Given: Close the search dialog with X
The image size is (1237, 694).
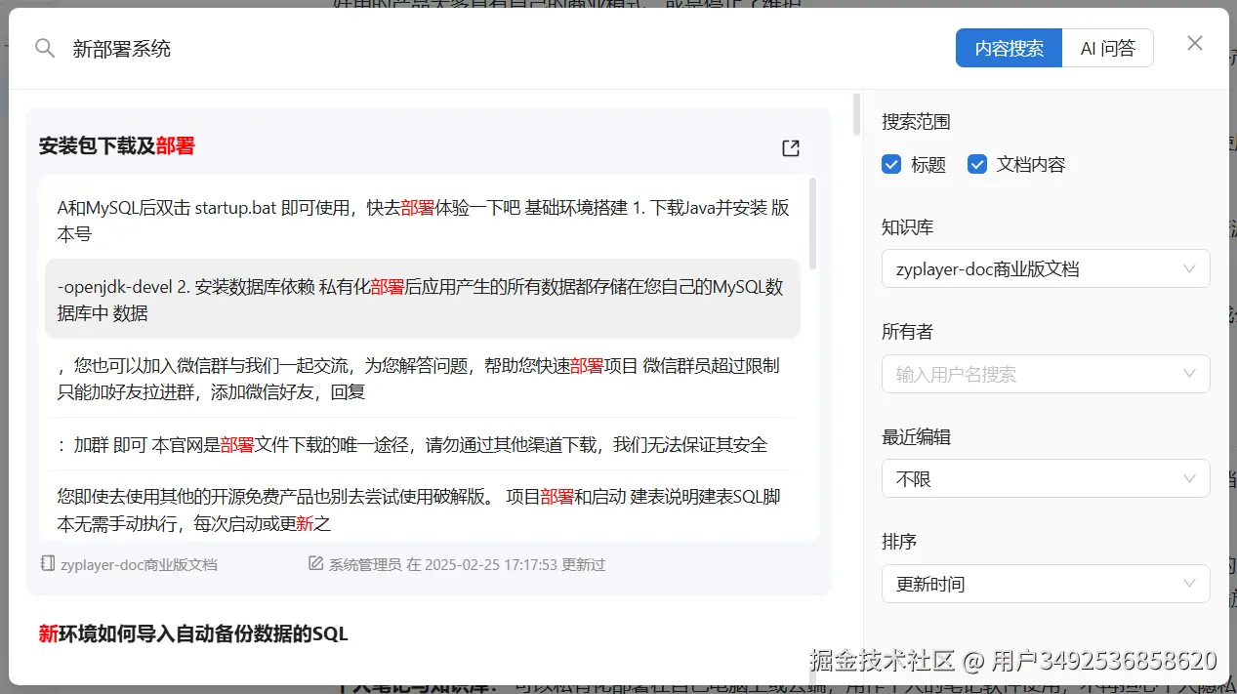Looking at the screenshot, I should click(1195, 43).
